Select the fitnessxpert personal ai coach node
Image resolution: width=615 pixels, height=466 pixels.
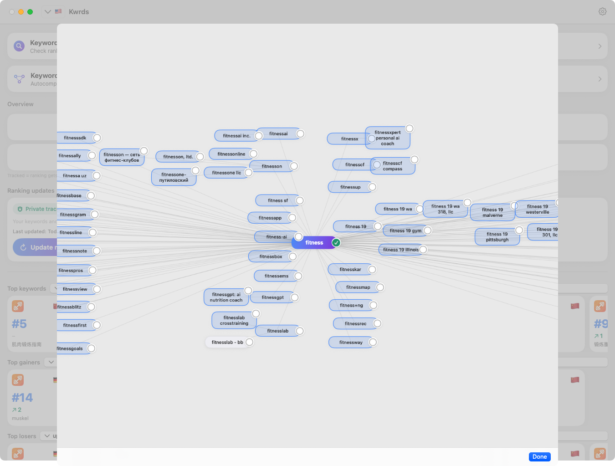388,138
